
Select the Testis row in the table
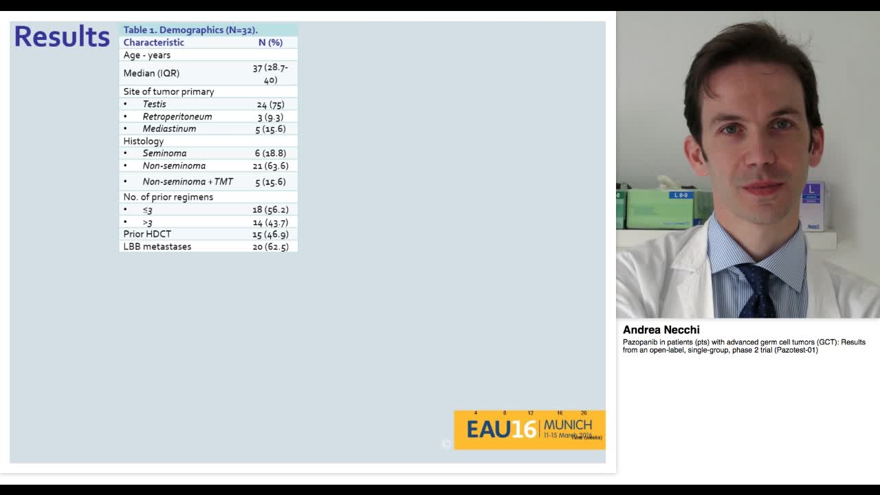(x=155, y=104)
